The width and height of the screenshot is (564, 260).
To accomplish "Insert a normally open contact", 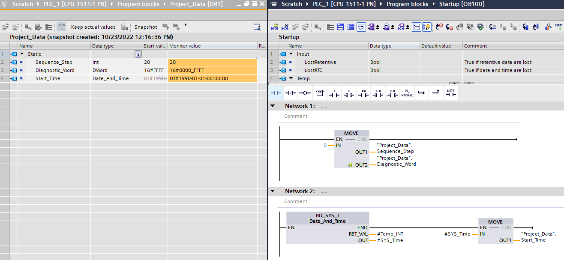I will [276, 93].
